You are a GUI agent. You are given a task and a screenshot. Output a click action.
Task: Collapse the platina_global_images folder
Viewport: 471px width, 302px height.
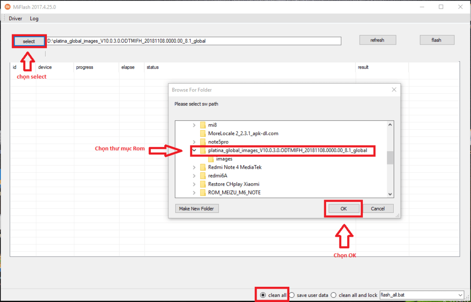click(x=194, y=150)
